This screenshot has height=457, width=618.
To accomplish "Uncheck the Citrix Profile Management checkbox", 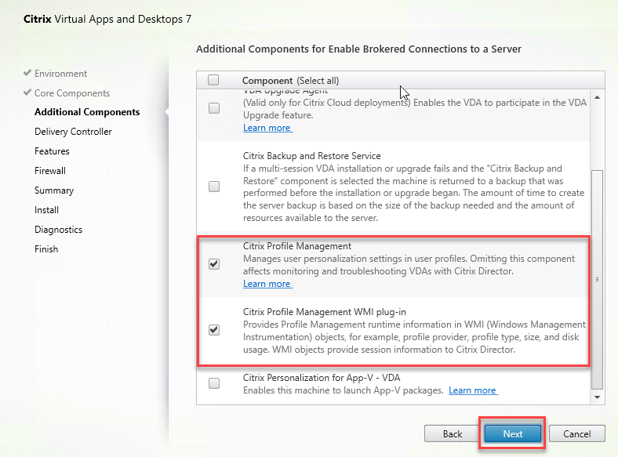I will click(x=214, y=264).
